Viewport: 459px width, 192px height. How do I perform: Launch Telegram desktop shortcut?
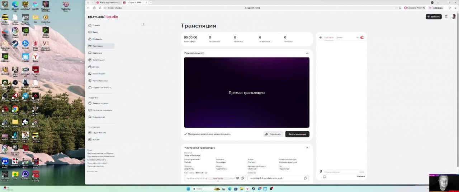click(x=25, y=97)
